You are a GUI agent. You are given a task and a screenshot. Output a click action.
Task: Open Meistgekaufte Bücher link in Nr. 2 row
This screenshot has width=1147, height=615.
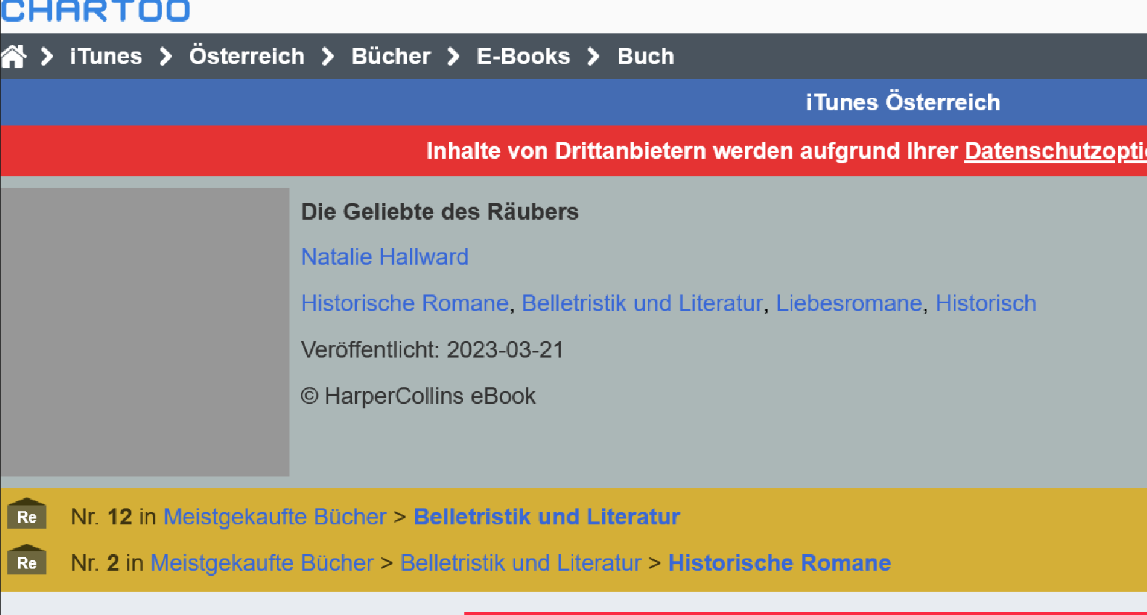pyautogui.click(x=262, y=563)
